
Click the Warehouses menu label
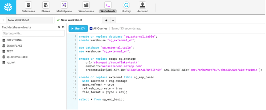(86, 11)
